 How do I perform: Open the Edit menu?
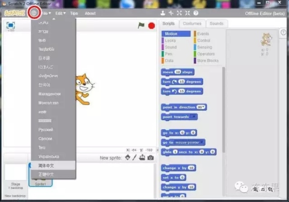click(60, 13)
